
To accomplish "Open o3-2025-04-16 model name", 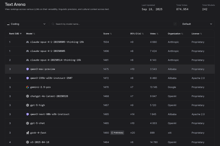I will [x=40, y=142].
